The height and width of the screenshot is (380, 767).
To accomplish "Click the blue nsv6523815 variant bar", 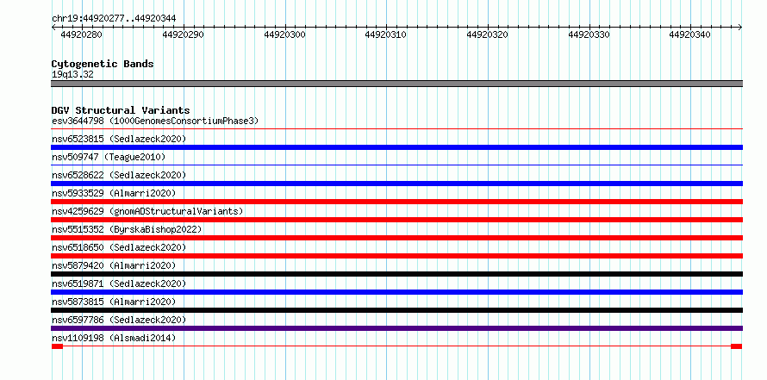I will point(396,147).
